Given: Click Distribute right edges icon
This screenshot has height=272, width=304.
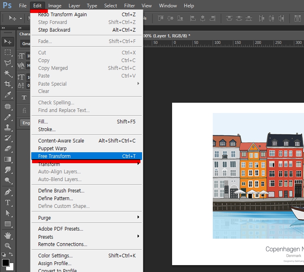Looking at the screenshot, I should (281, 18).
